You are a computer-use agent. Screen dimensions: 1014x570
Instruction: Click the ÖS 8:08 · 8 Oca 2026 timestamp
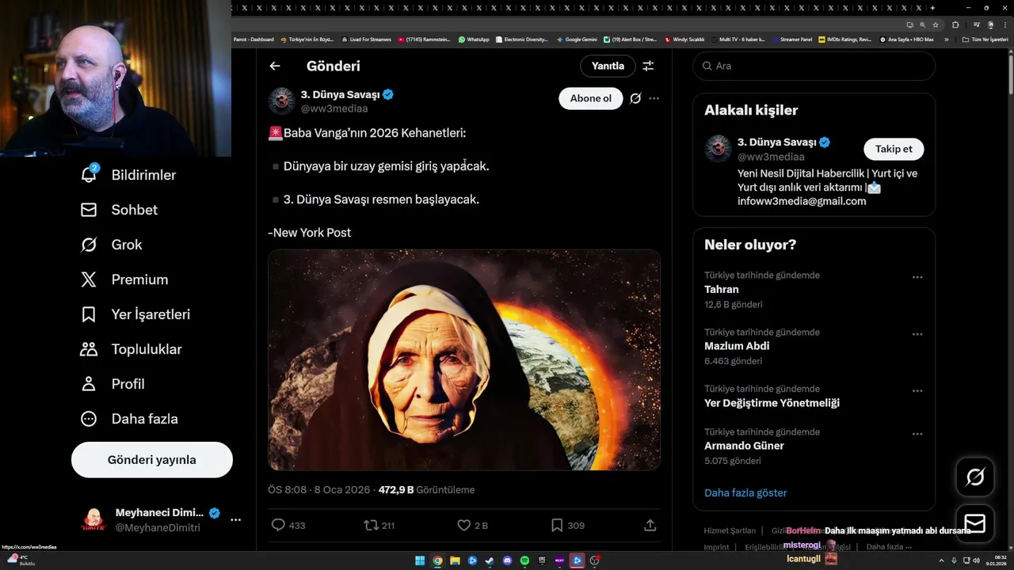click(318, 490)
